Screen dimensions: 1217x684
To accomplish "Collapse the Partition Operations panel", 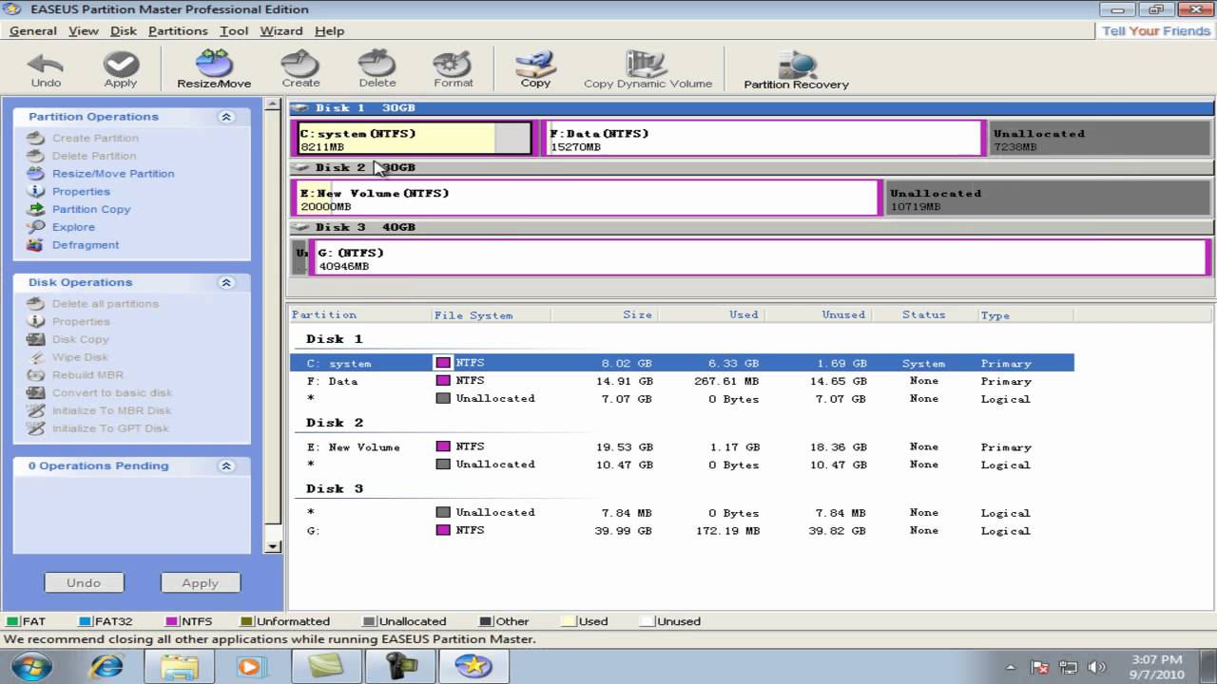I will [226, 117].
